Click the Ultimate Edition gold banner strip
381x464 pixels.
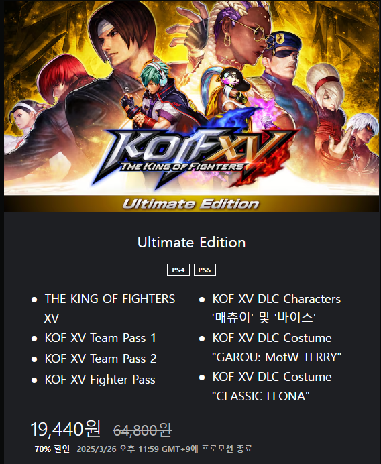pyautogui.click(x=192, y=204)
